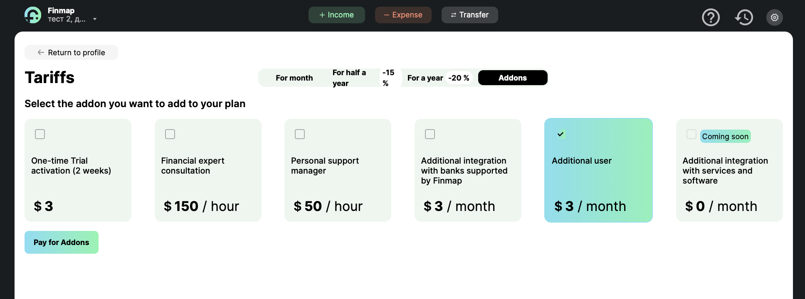Screen dimensions: 805x299
Task: Click the Return to profile arrow
Action: [41, 52]
